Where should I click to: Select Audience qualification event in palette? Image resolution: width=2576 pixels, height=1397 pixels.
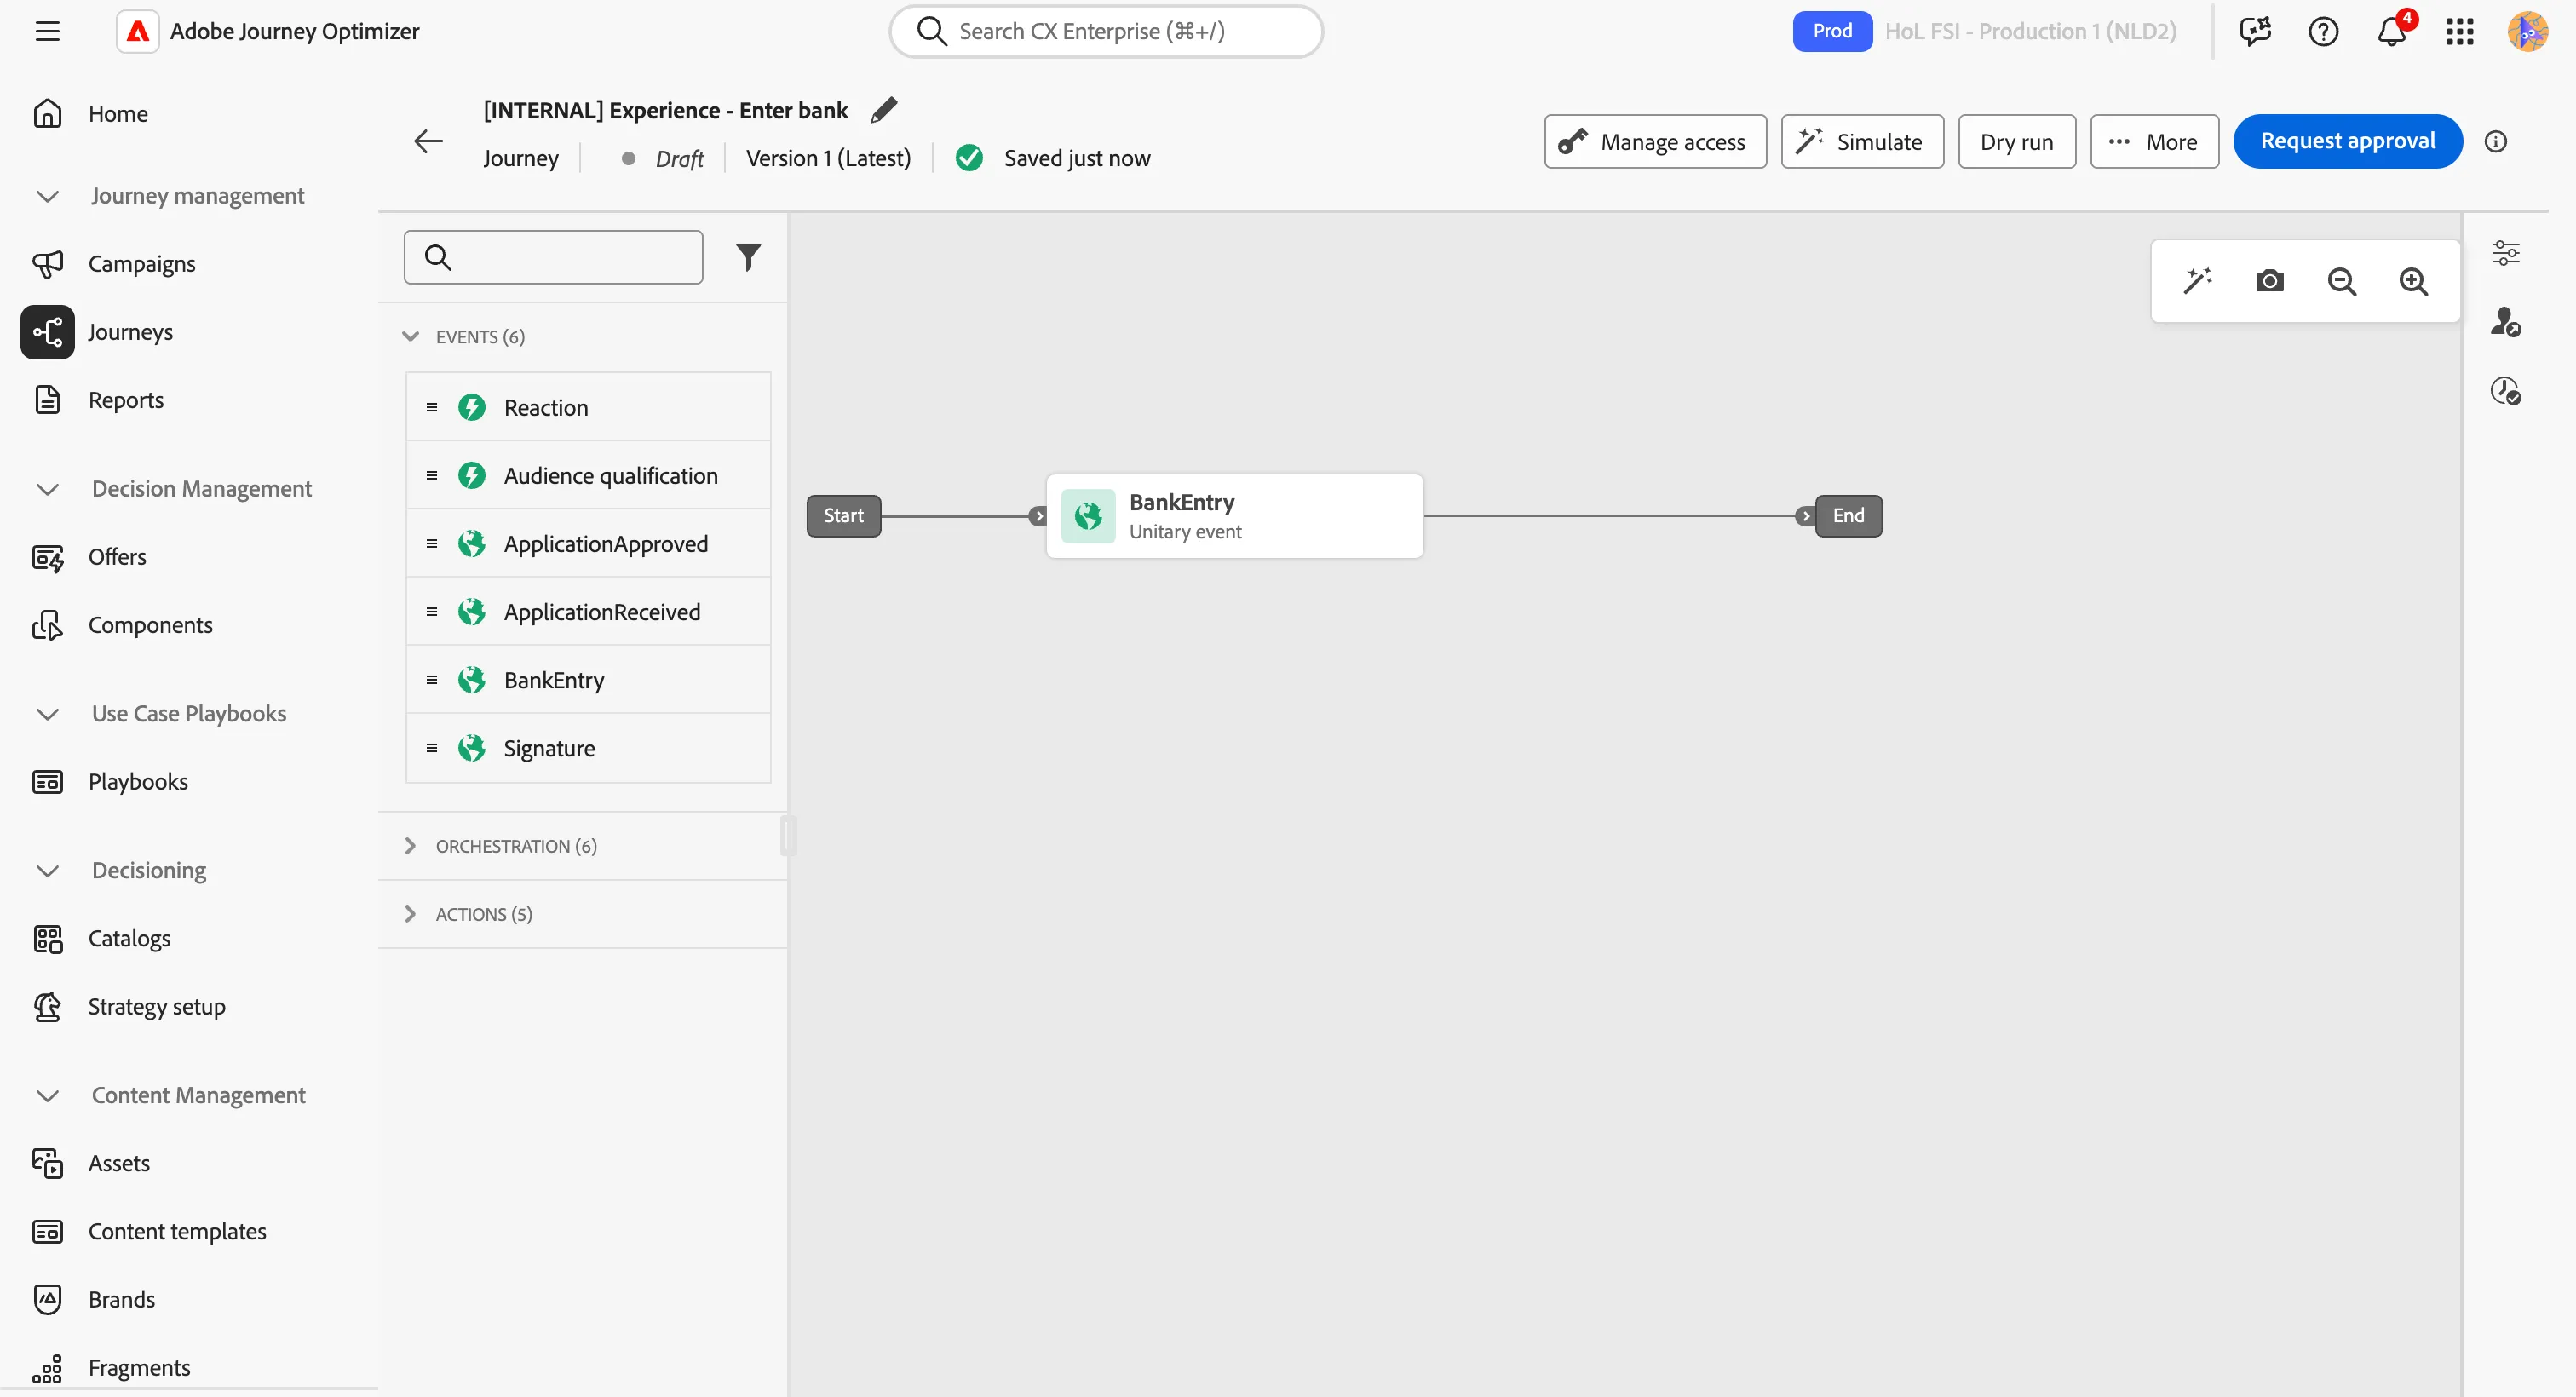tap(588, 475)
